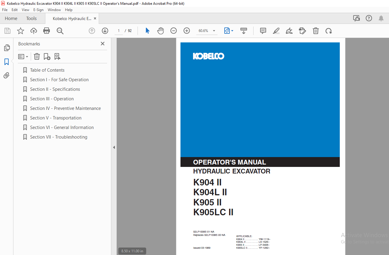Activate the Hand pan tool

pos(160,31)
